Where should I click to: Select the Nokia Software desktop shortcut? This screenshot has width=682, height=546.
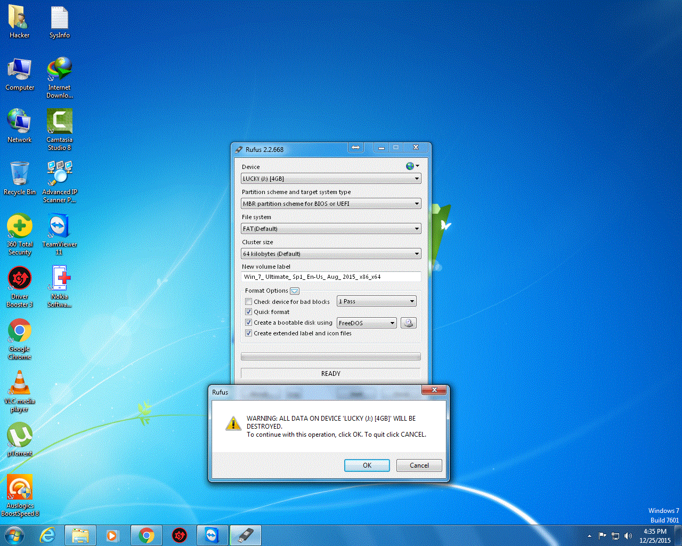pos(59,287)
